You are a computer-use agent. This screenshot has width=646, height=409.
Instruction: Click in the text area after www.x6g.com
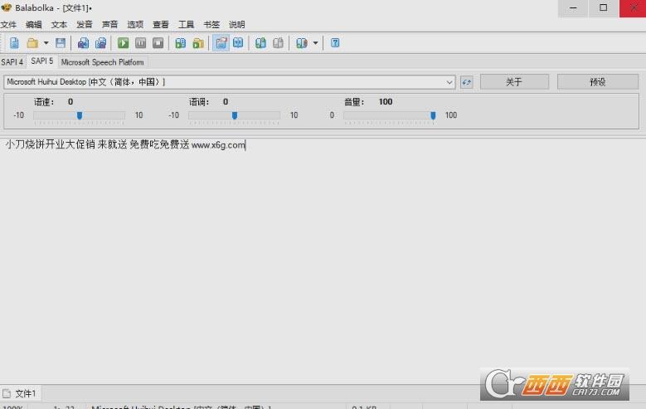click(x=246, y=145)
